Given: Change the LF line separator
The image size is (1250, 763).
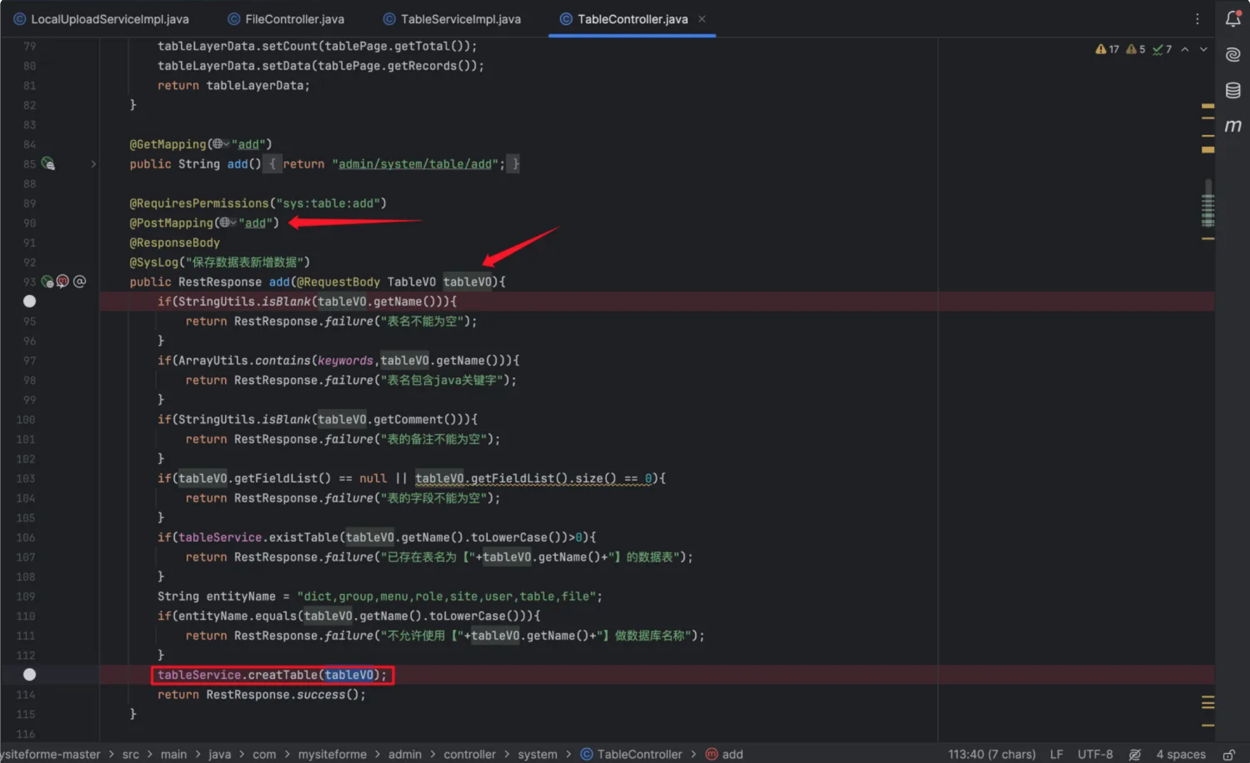Looking at the screenshot, I should [x=1056, y=754].
